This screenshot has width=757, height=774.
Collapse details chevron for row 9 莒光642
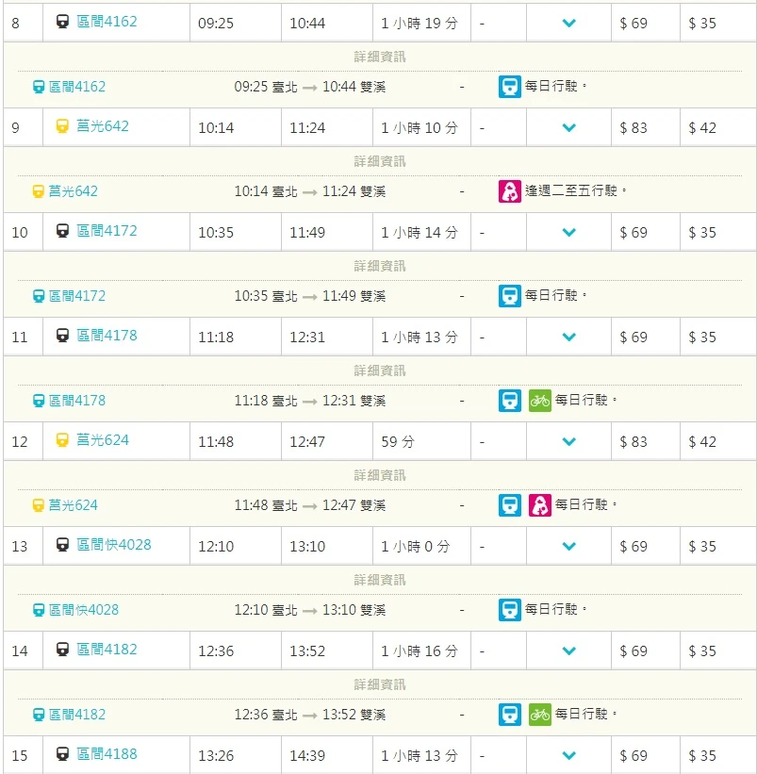tap(569, 127)
